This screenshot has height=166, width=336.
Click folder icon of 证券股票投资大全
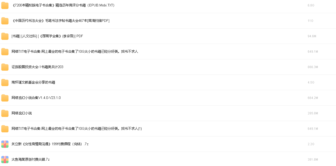5,67
